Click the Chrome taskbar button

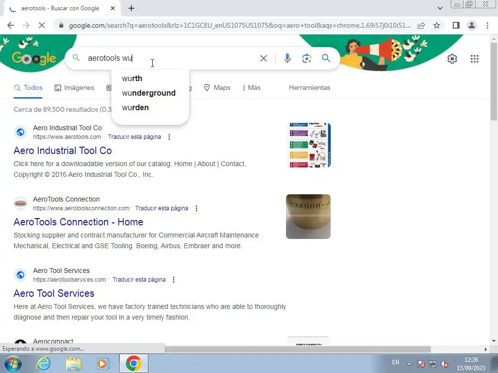[x=133, y=363]
